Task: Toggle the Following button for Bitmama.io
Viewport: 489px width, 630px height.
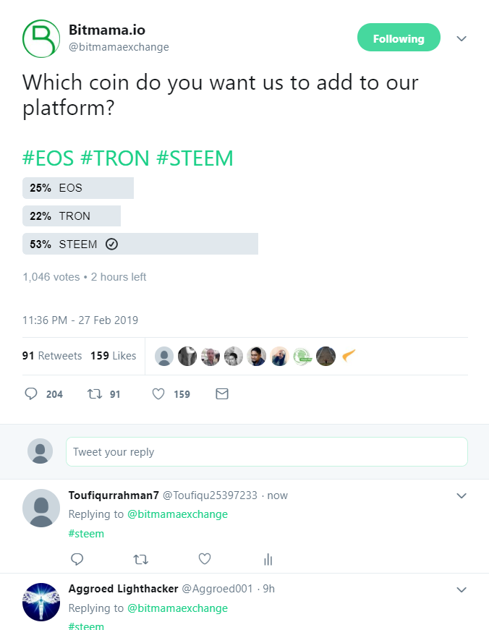Action: 399,38
